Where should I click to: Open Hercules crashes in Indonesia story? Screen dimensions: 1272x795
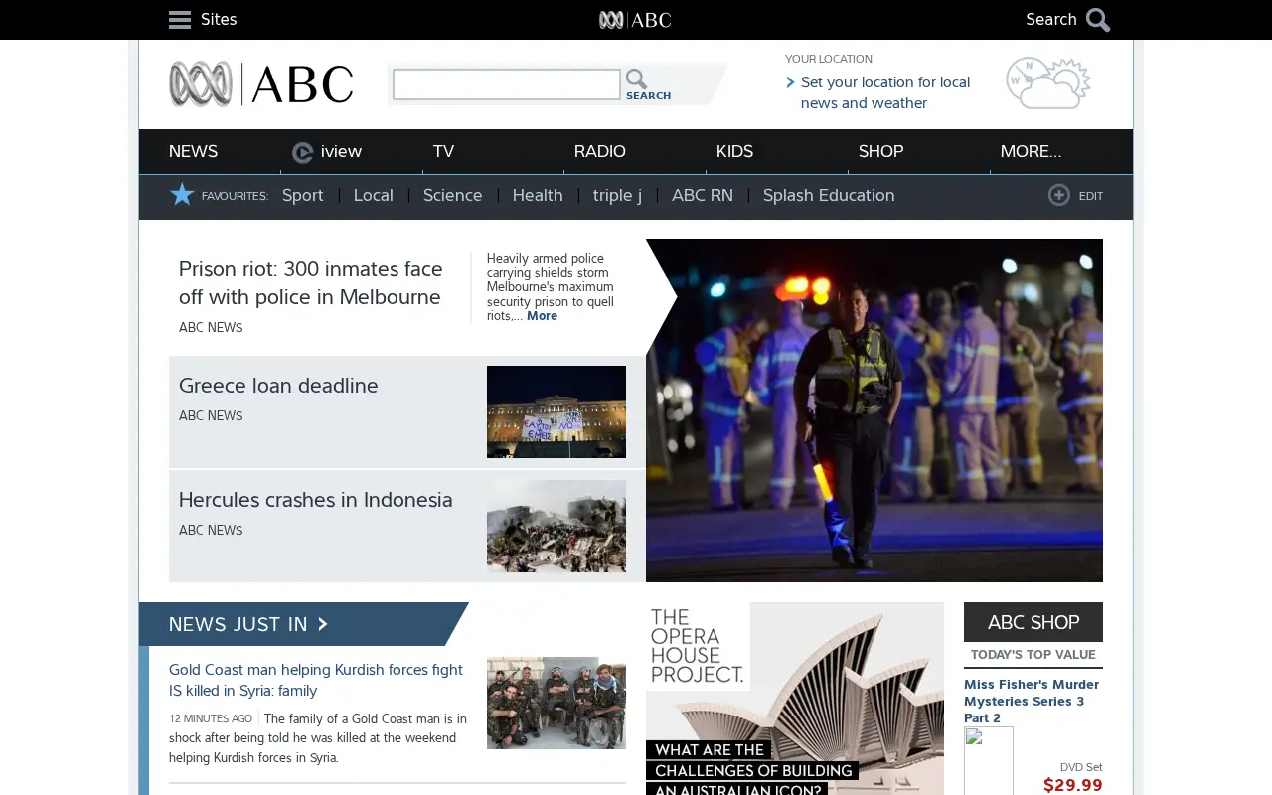pos(316,500)
